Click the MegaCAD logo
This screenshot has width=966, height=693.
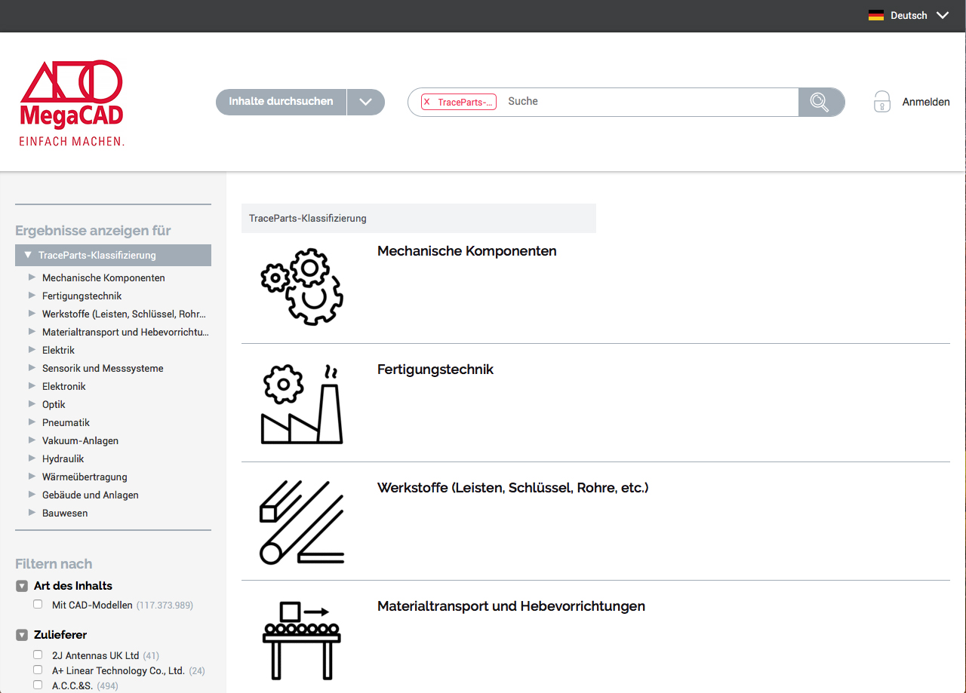click(x=72, y=103)
